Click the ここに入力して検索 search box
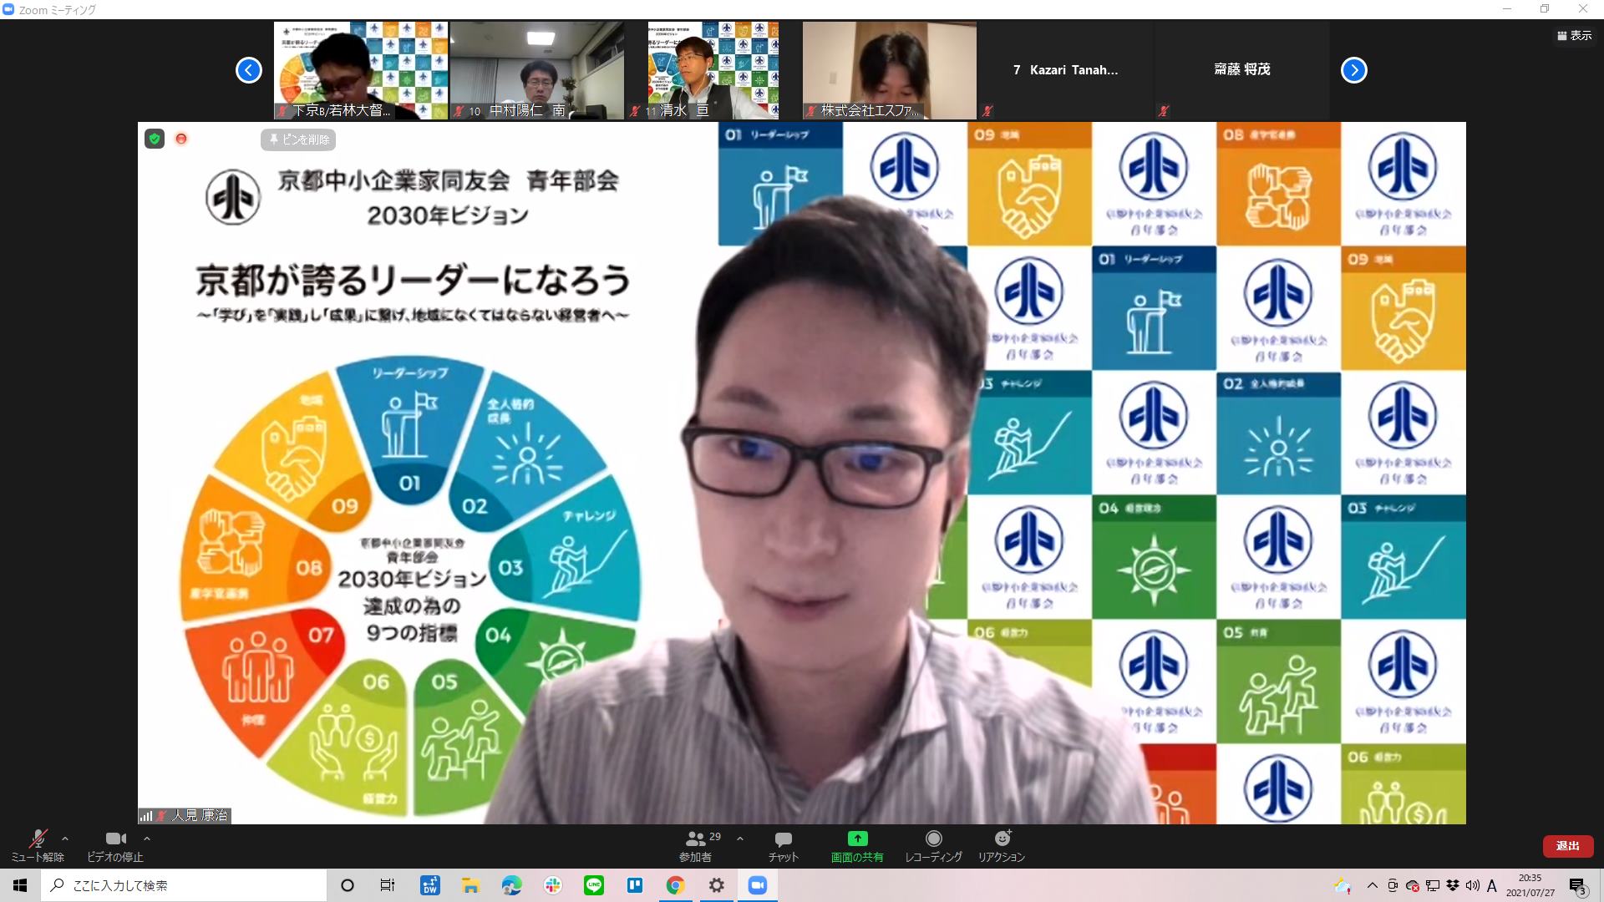 click(x=184, y=885)
